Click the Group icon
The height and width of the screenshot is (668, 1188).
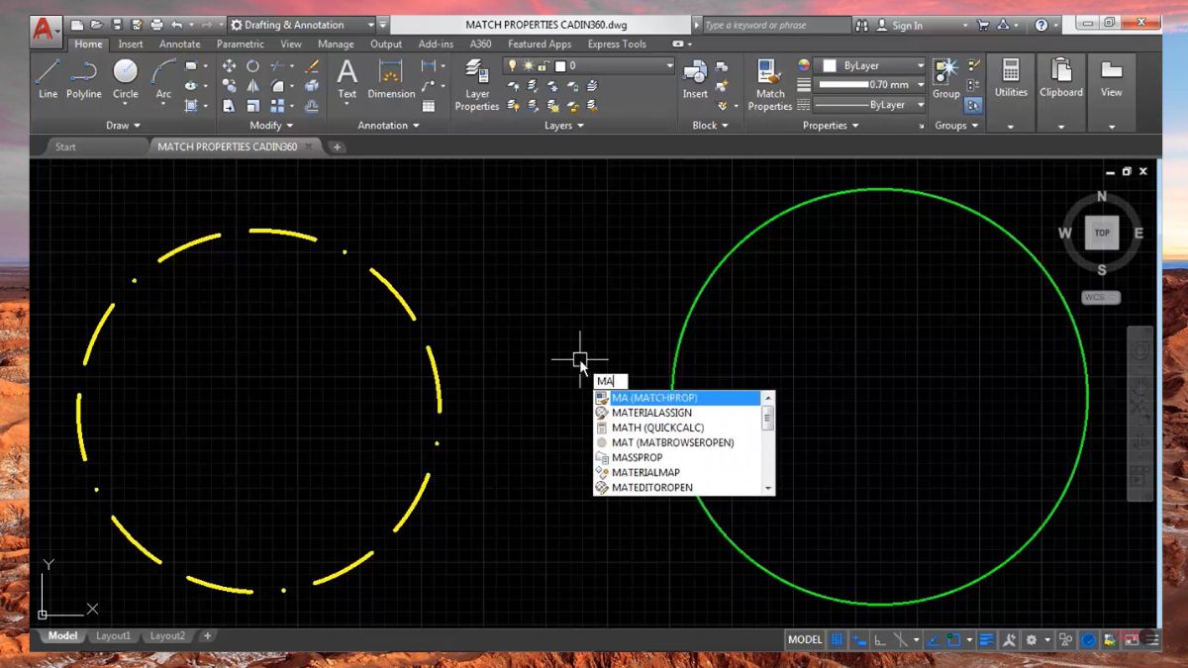click(x=946, y=78)
